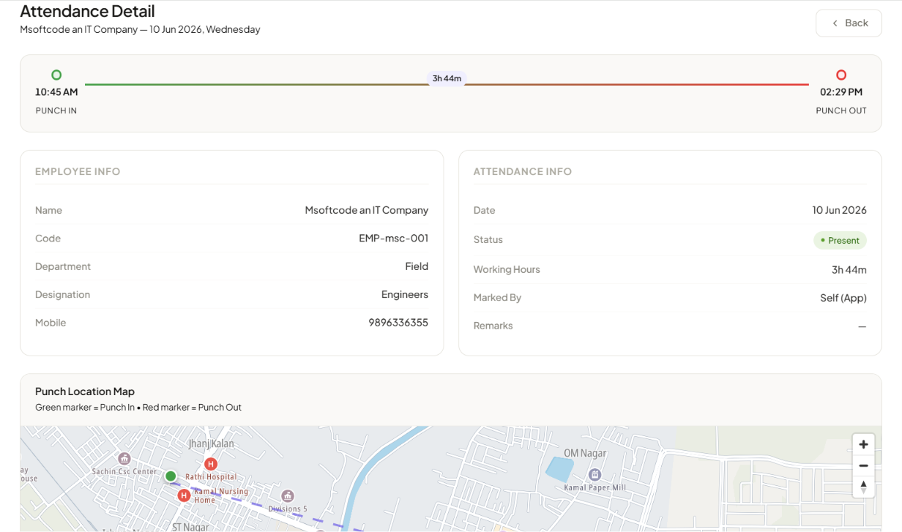The image size is (902, 532).
Task: Click Sachin Csc Center map icon
Action: click(124, 459)
